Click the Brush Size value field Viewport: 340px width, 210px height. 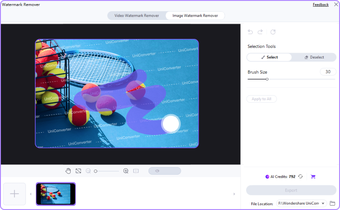(328, 71)
